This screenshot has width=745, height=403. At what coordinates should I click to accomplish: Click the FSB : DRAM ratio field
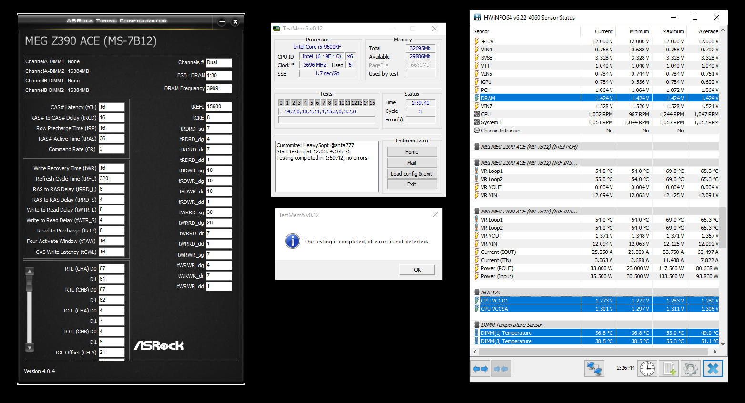tap(219, 75)
